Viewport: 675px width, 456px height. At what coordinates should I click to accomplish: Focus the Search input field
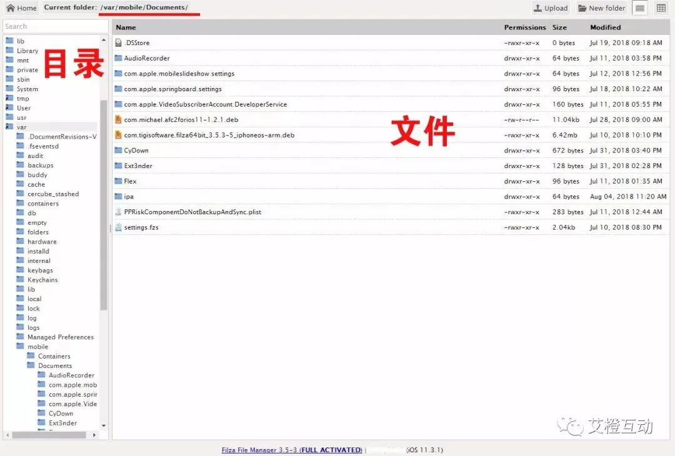tap(56, 26)
